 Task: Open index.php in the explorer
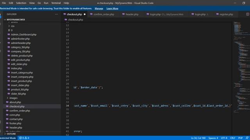point(16,68)
